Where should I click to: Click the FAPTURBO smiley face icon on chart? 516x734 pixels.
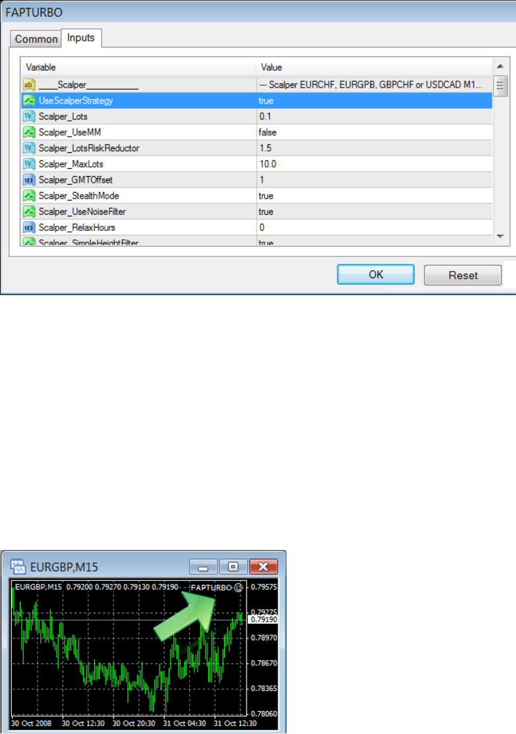tap(238, 588)
